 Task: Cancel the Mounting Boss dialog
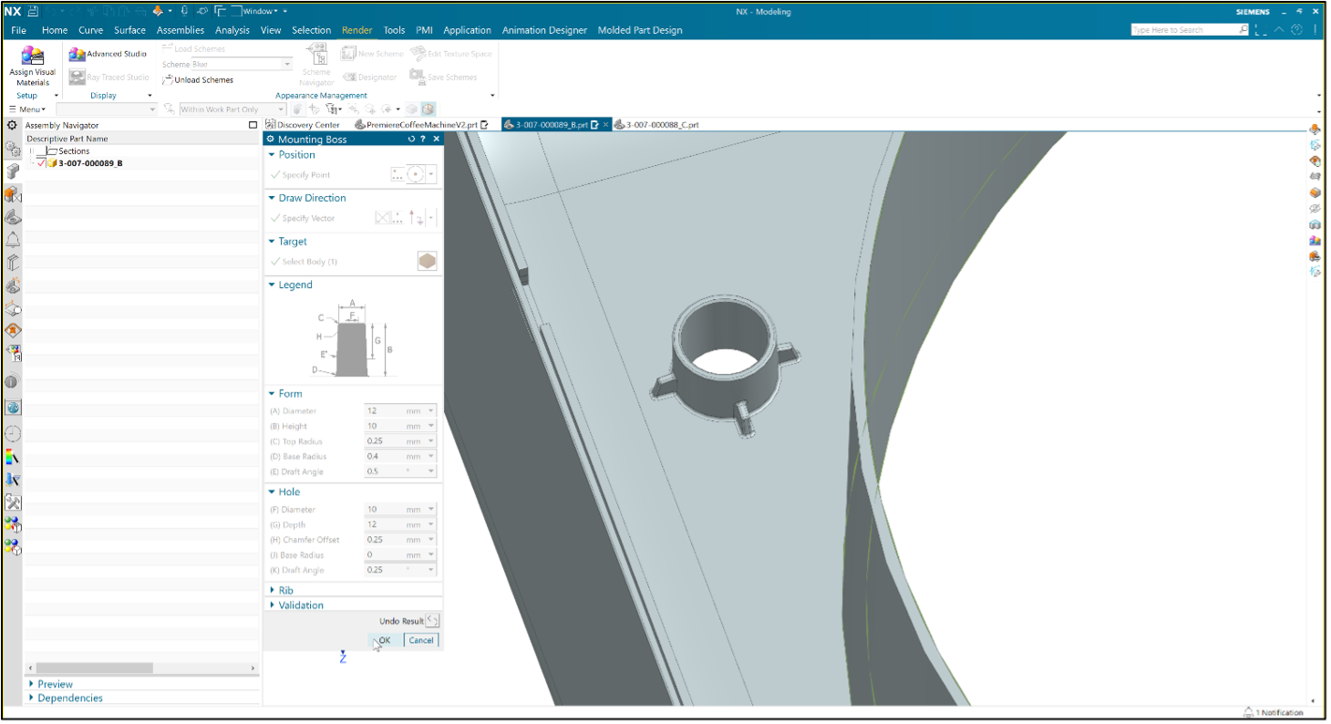coord(420,640)
